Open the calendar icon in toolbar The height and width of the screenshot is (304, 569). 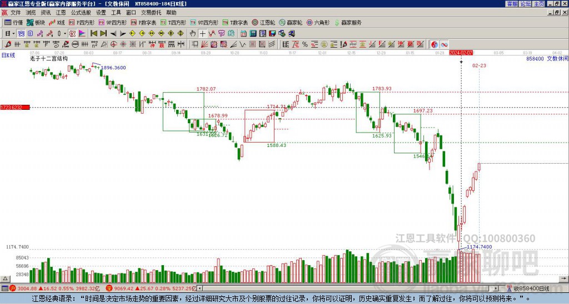243,34
